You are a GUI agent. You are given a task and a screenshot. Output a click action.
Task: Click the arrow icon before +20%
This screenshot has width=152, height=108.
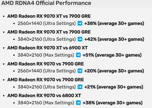[80, 71]
